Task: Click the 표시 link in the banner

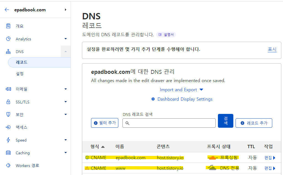Action: [x=272, y=49]
